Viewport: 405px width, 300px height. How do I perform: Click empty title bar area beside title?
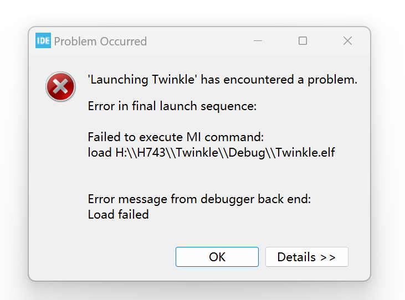pos(199,41)
